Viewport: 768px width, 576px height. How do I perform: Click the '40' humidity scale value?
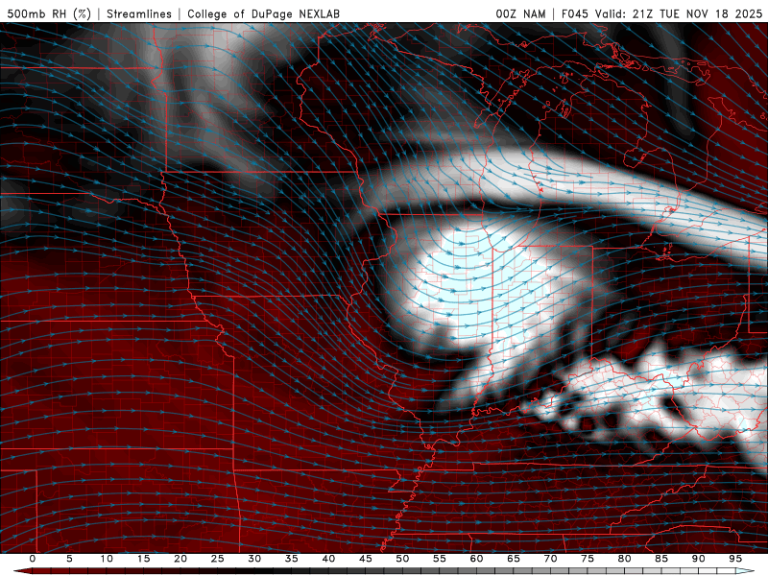328,559
